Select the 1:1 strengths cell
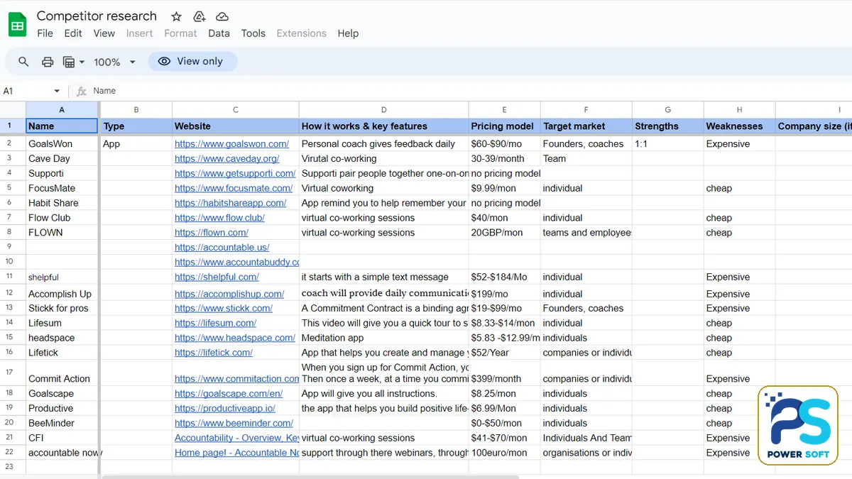 pyautogui.click(x=667, y=143)
